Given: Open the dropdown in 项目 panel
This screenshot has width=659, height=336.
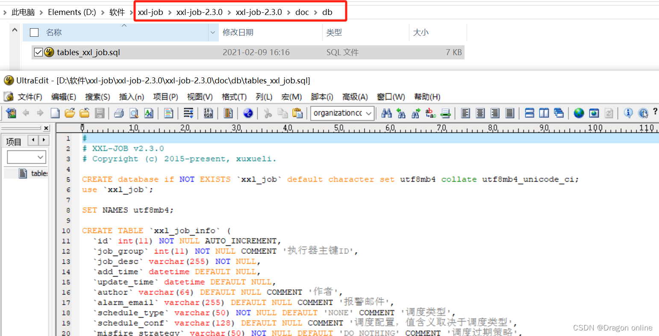Looking at the screenshot, I should 41,157.
